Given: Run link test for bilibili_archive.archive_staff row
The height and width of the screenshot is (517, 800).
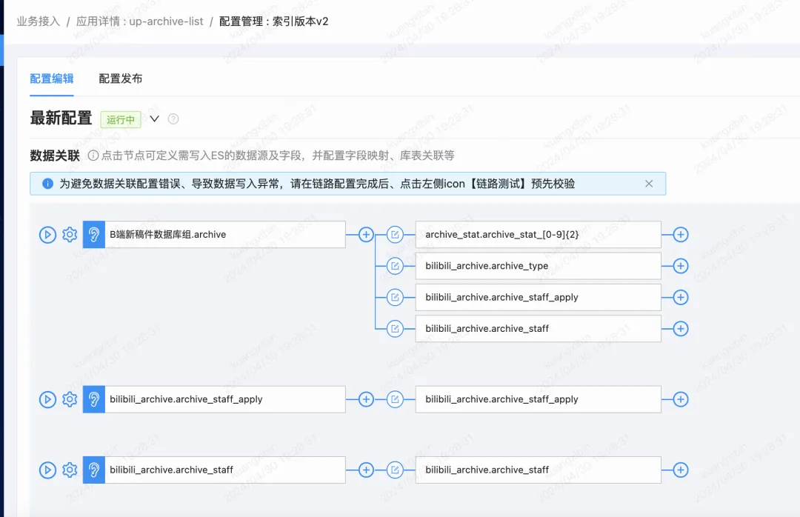Looking at the screenshot, I should point(47,470).
